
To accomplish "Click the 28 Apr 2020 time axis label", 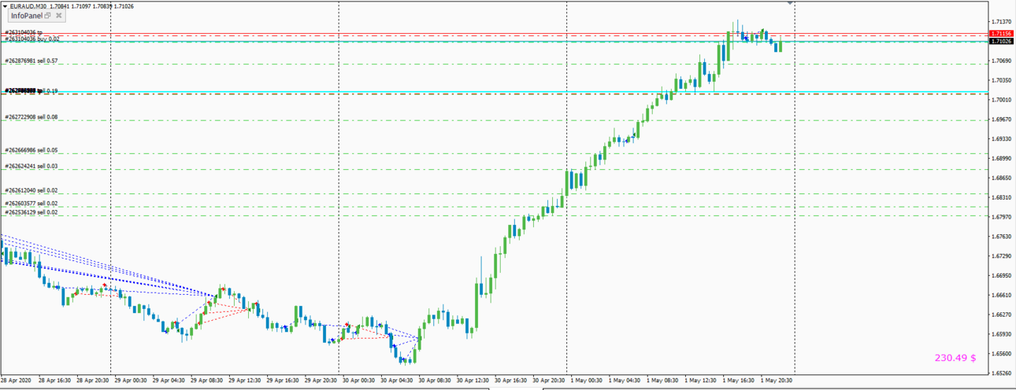I will coord(16,381).
